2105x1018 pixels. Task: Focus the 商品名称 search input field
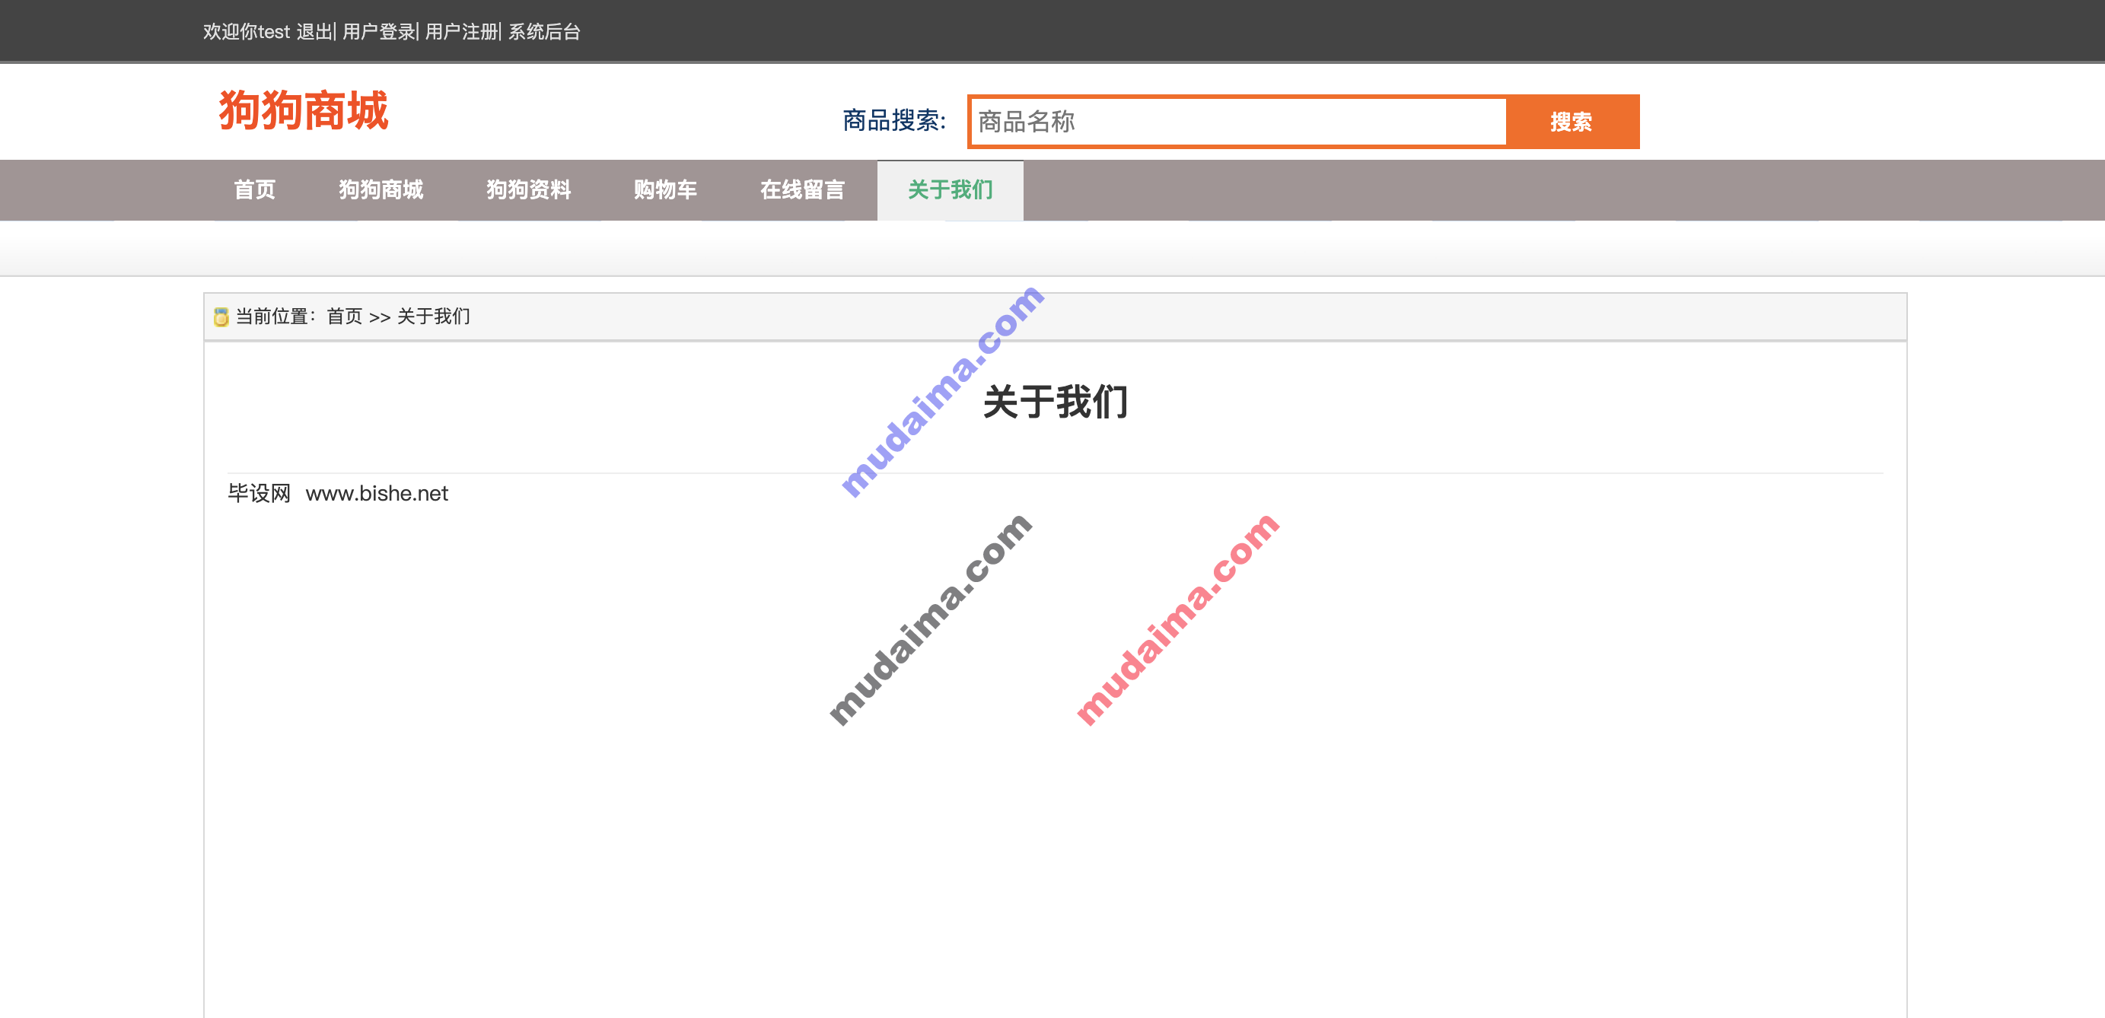point(1237,122)
